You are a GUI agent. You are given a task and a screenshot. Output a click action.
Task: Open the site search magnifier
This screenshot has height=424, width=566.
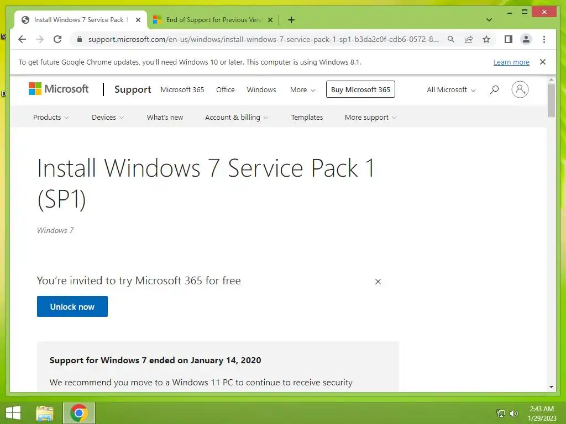click(494, 89)
